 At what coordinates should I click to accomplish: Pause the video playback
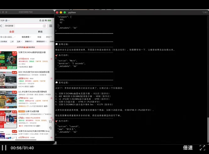(4, 148)
